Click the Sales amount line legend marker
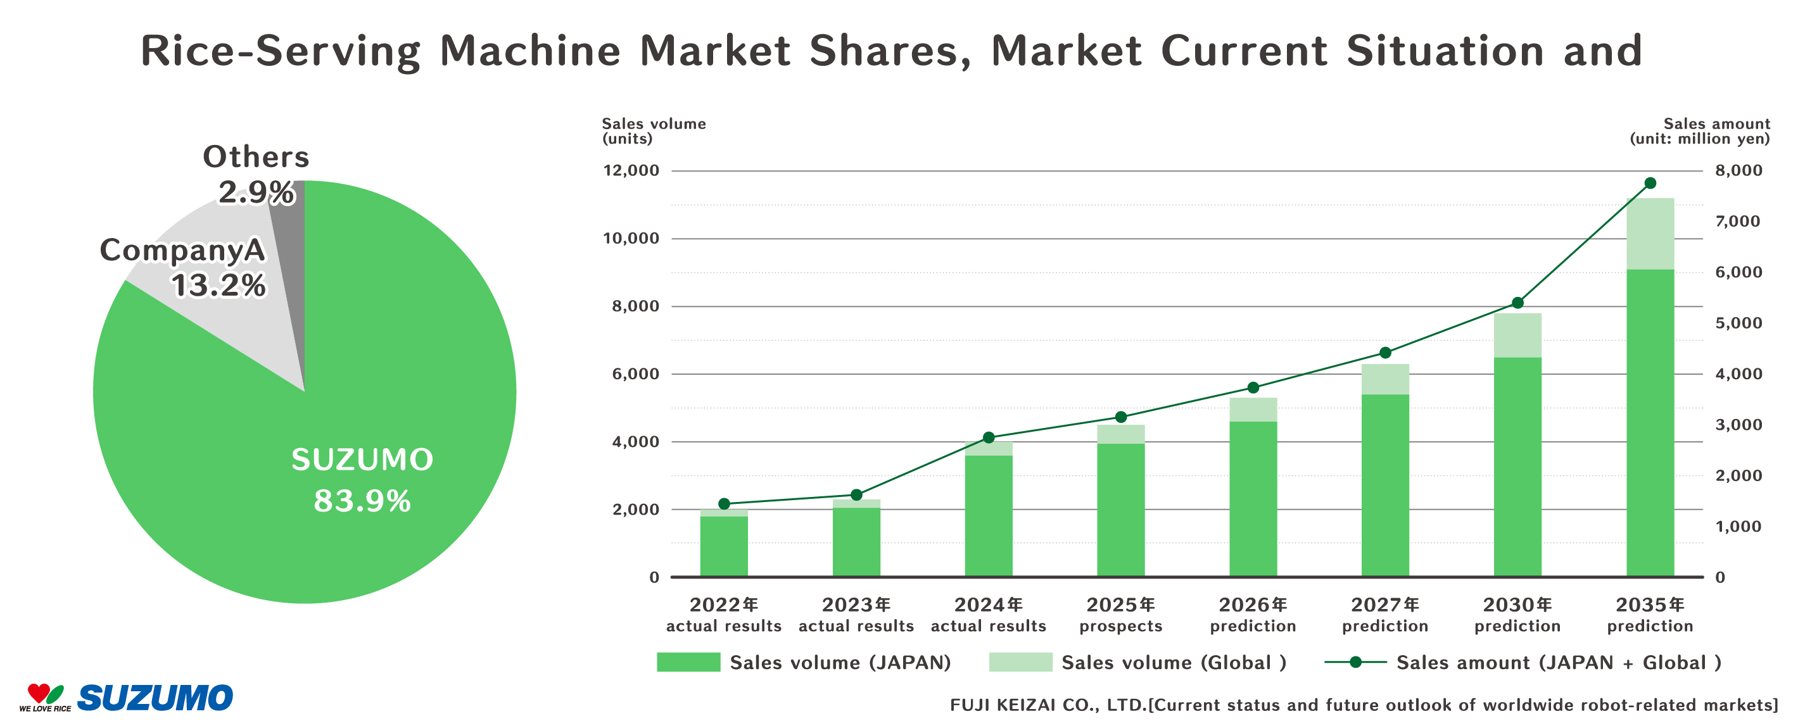The image size is (1805, 728). pos(1355,662)
